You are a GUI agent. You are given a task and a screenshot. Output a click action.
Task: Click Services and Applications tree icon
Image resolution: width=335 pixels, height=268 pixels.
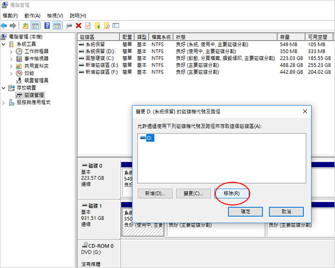click(11, 102)
